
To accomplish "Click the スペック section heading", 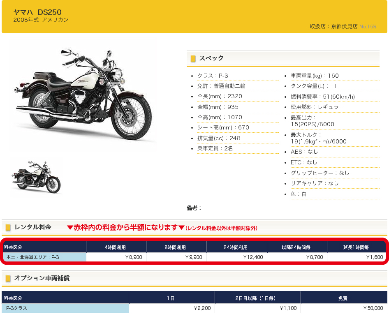I will pyautogui.click(x=211, y=58).
